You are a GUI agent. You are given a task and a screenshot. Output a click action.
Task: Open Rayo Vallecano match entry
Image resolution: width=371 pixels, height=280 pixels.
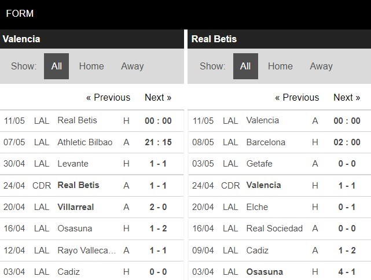coord(87,250)
